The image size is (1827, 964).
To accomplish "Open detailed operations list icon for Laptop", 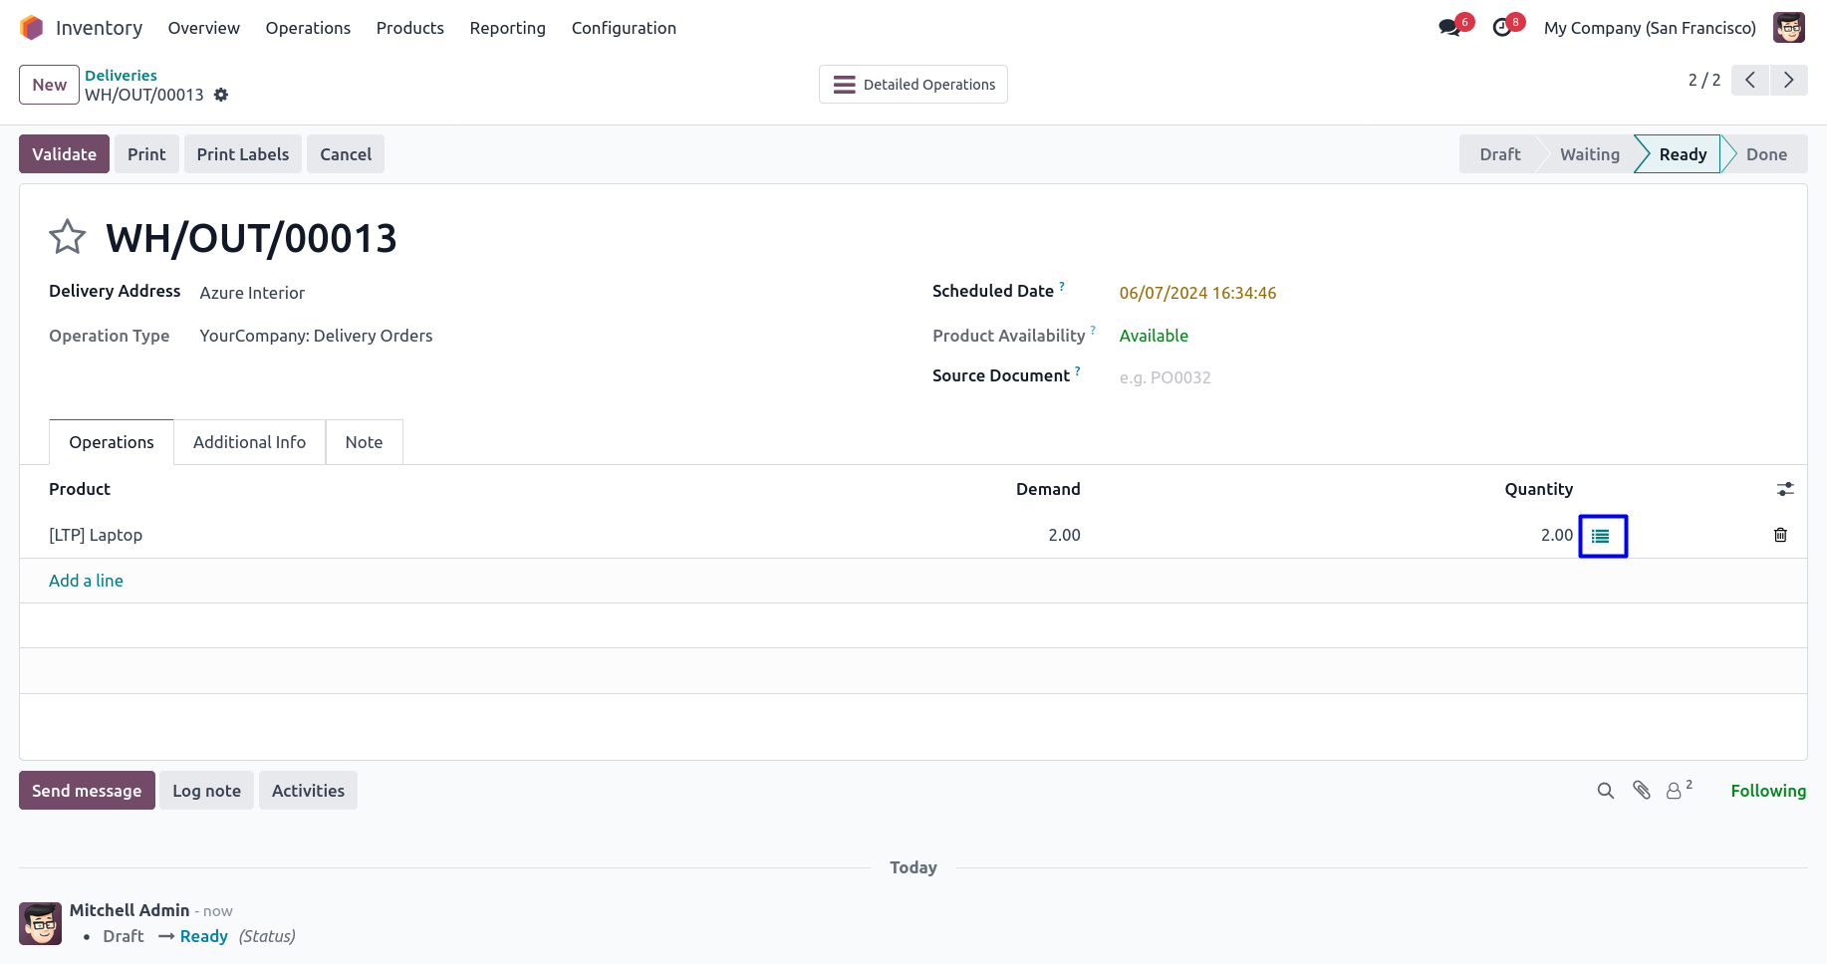I will click(1602, 536).
